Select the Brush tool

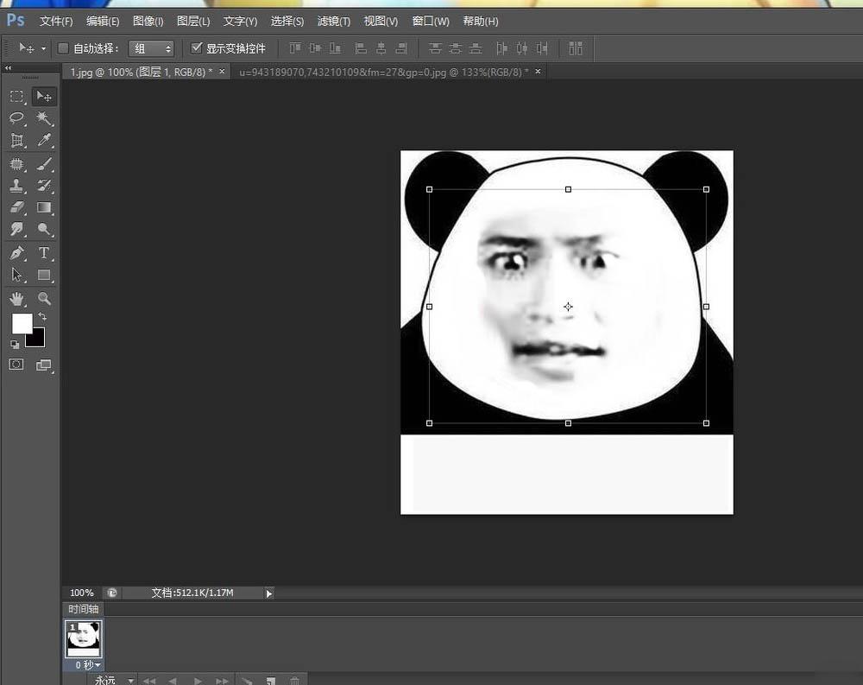(44, 163)
